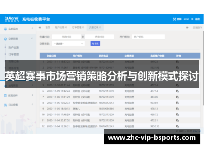Open the 关闭操作 tab actions dropdown

tap(197, 27)
